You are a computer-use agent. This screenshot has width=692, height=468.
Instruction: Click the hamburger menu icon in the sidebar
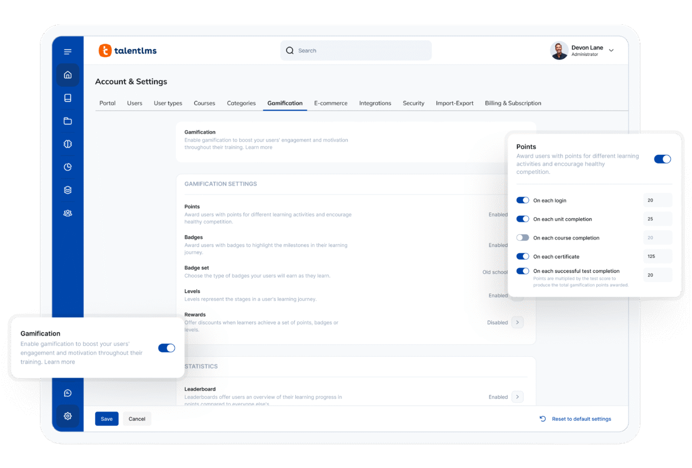[x=67, y=52]
